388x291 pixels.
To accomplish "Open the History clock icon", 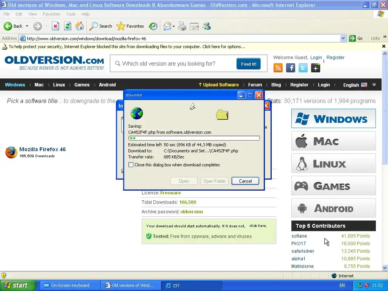I will [153, 26].
